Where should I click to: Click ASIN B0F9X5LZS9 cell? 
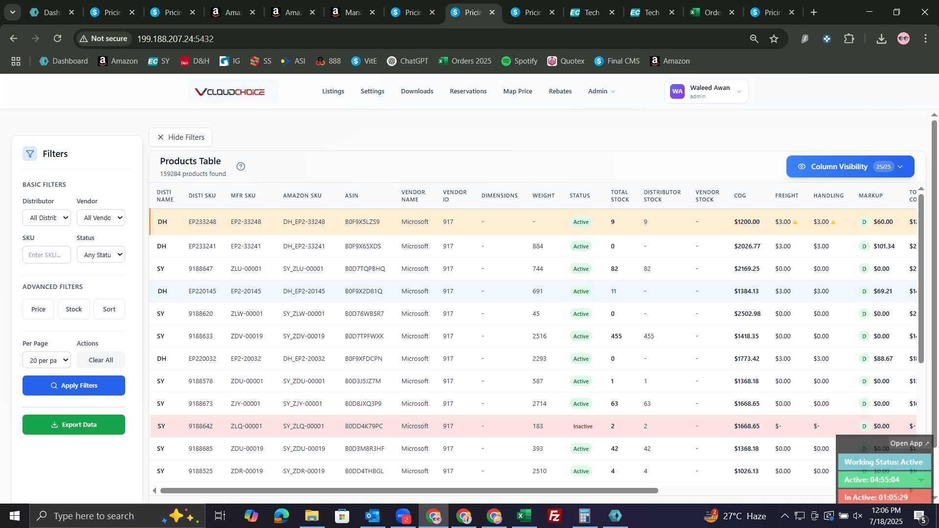pyautogui.click(x=362, y=222)
